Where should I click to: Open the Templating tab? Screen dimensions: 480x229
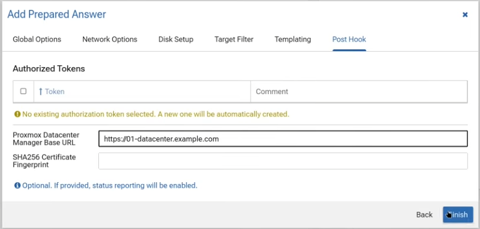pos(293,39)
